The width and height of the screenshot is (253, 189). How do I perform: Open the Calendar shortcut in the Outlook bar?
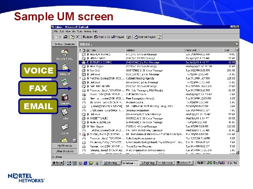pyautogui.click(x=65, y=82)
